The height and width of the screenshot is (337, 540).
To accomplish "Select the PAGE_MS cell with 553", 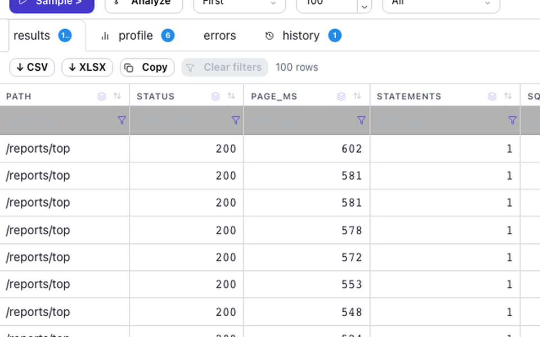I will point(307,284).
